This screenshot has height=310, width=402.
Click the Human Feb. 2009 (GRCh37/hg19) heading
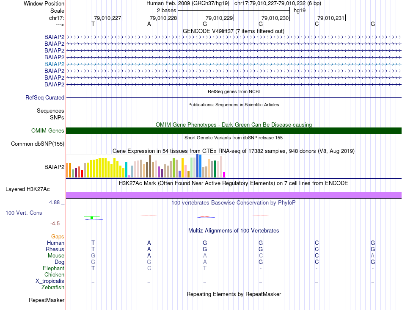188,3
